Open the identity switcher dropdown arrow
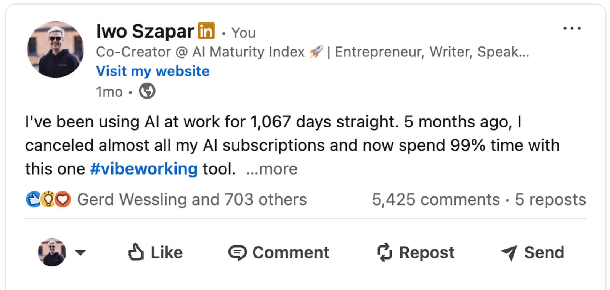 click(80, 252)
